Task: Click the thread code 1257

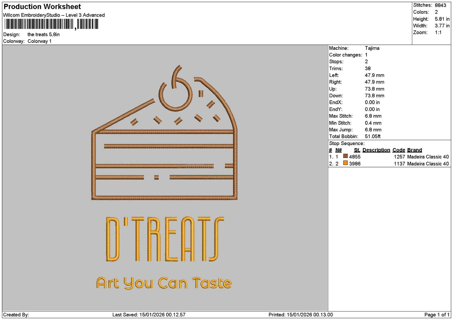Action: [399, 157]
